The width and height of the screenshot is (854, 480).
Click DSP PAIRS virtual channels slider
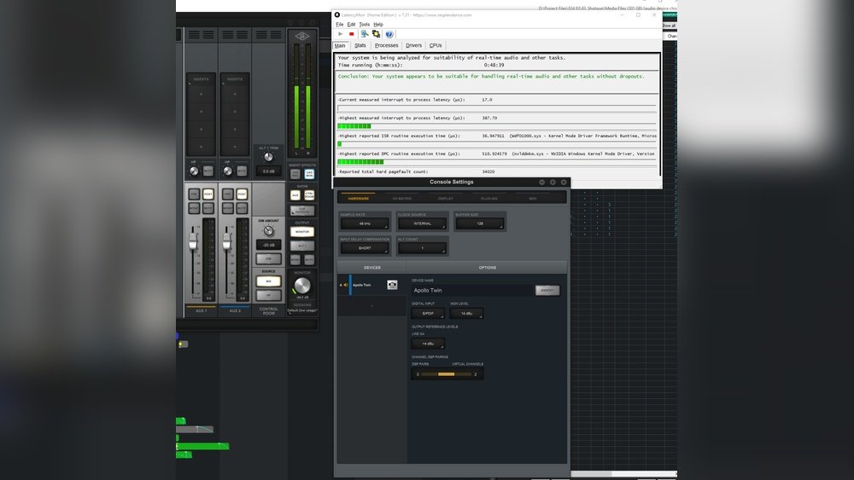pyautogui.click(x=447, y=374)
